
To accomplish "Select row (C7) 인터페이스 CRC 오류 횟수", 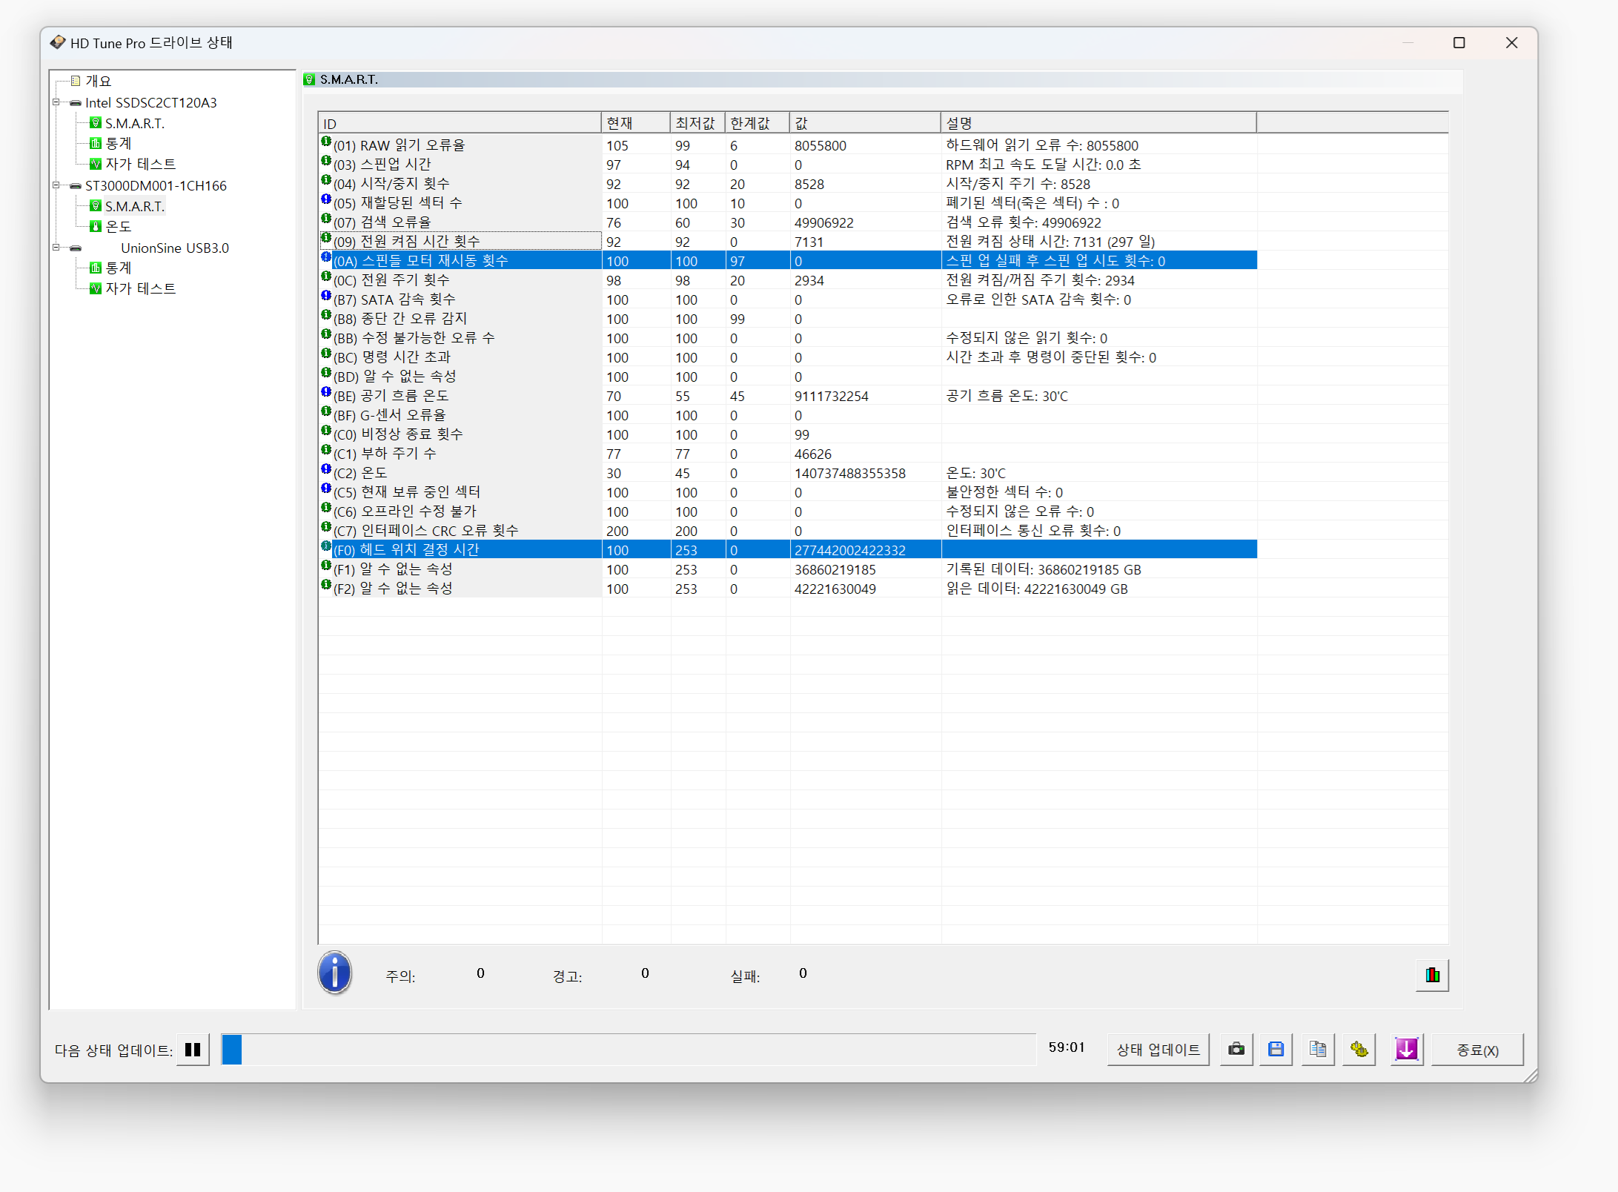I will [x=788, y=531].
